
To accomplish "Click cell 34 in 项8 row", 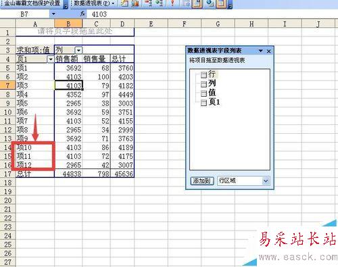I will [x=96, y=130].
